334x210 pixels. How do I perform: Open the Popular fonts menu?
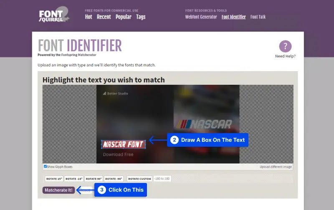pos(123,17)
